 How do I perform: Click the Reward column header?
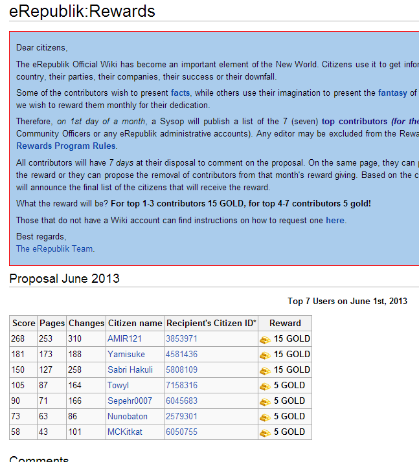click(x=285, y=324)
